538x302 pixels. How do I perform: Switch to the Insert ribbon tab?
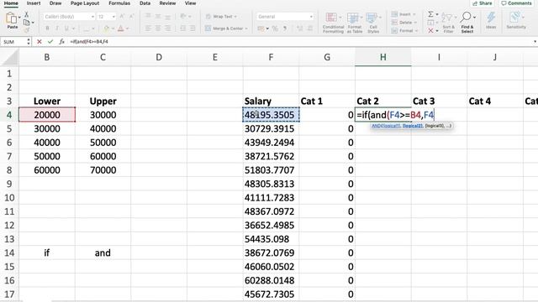tap(34, 3)
